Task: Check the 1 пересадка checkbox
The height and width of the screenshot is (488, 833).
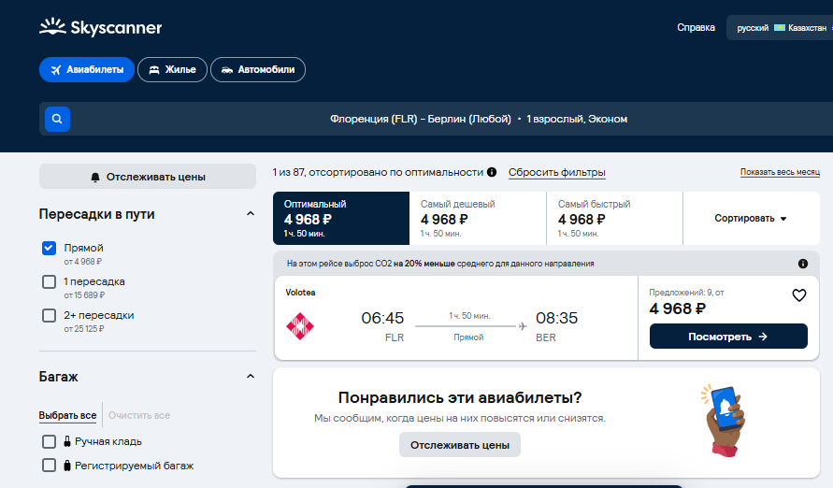Action: 49,282
